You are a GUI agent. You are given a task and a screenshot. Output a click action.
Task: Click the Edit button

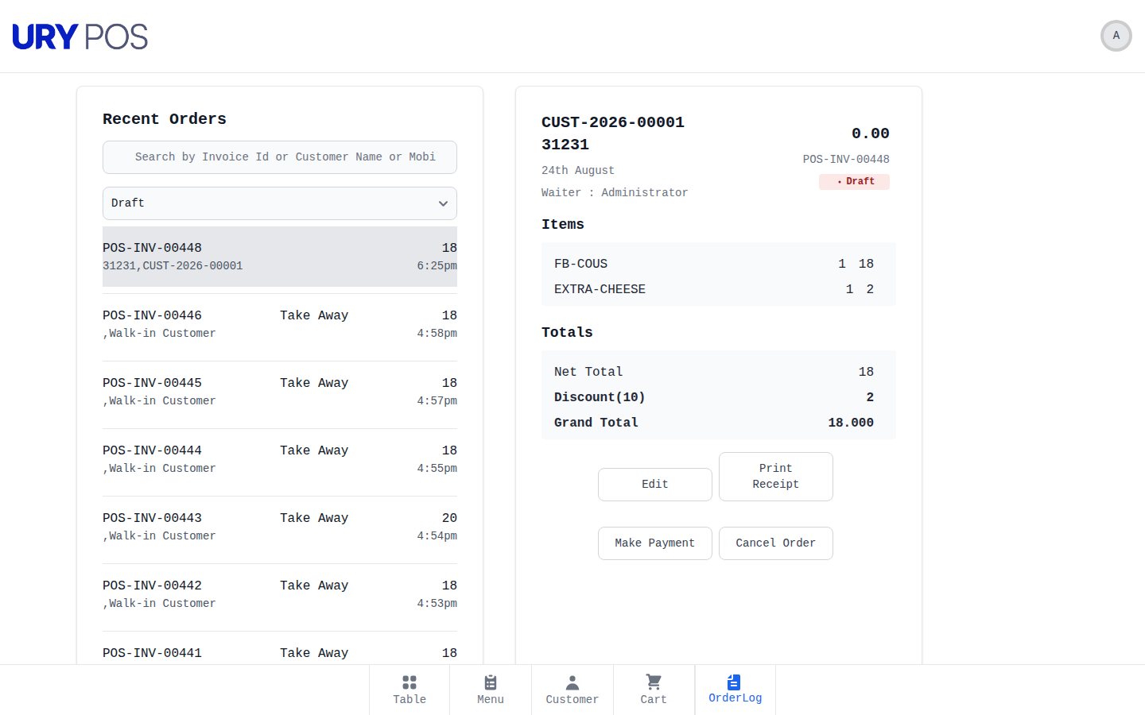pyautogui.click(x=655, y=485)
